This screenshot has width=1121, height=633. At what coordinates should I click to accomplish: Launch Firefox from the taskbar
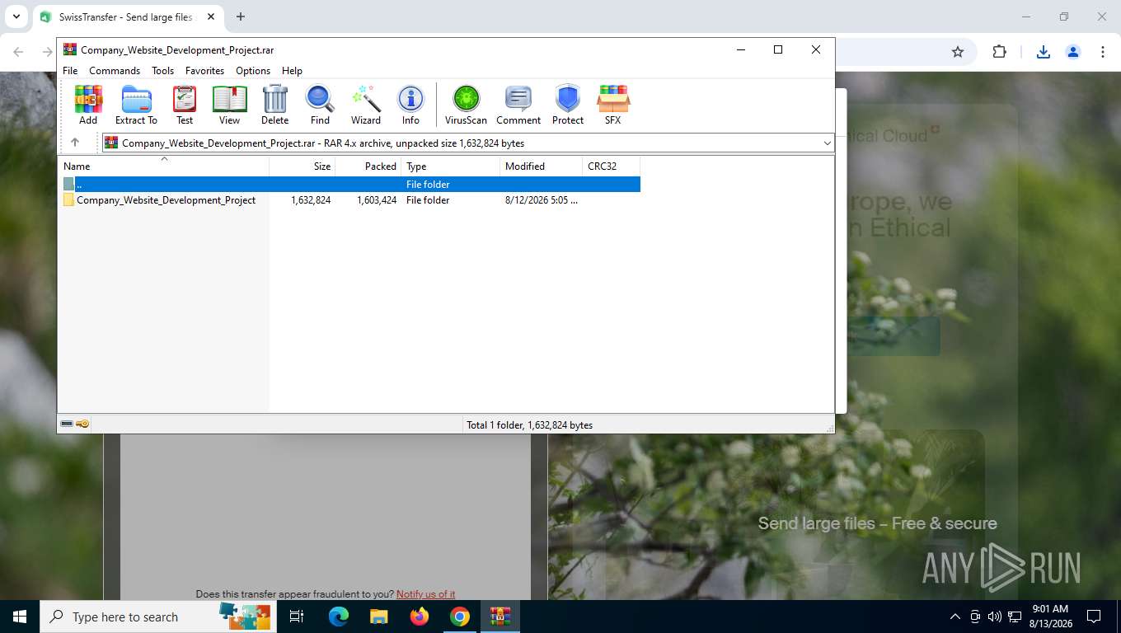420,617
